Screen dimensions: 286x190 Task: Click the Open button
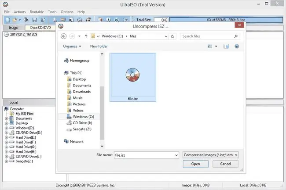point(195,164)
